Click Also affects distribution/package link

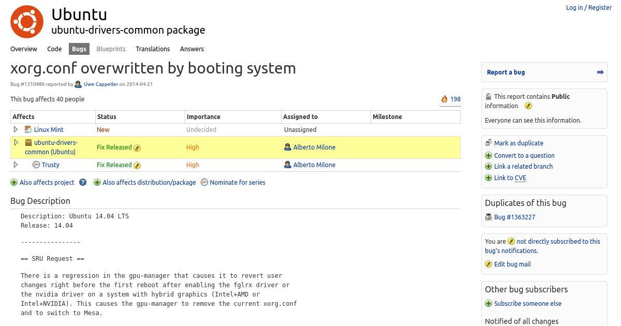150,182
